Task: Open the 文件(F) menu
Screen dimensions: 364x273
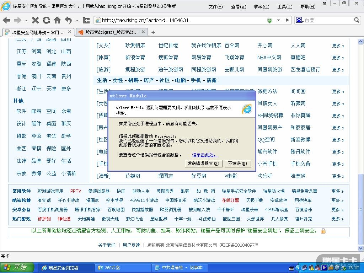Action: point(215,7)
